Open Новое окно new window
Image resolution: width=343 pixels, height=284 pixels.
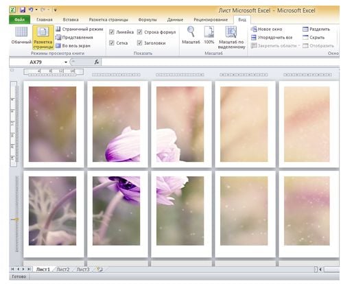[267, 29]
